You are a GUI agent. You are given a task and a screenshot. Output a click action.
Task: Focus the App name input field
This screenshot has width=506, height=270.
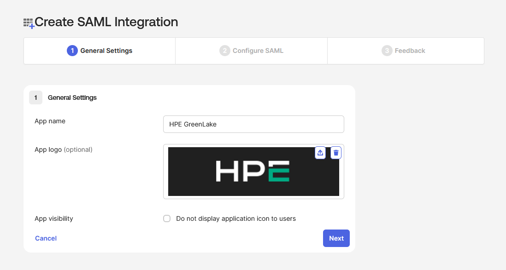253,124
